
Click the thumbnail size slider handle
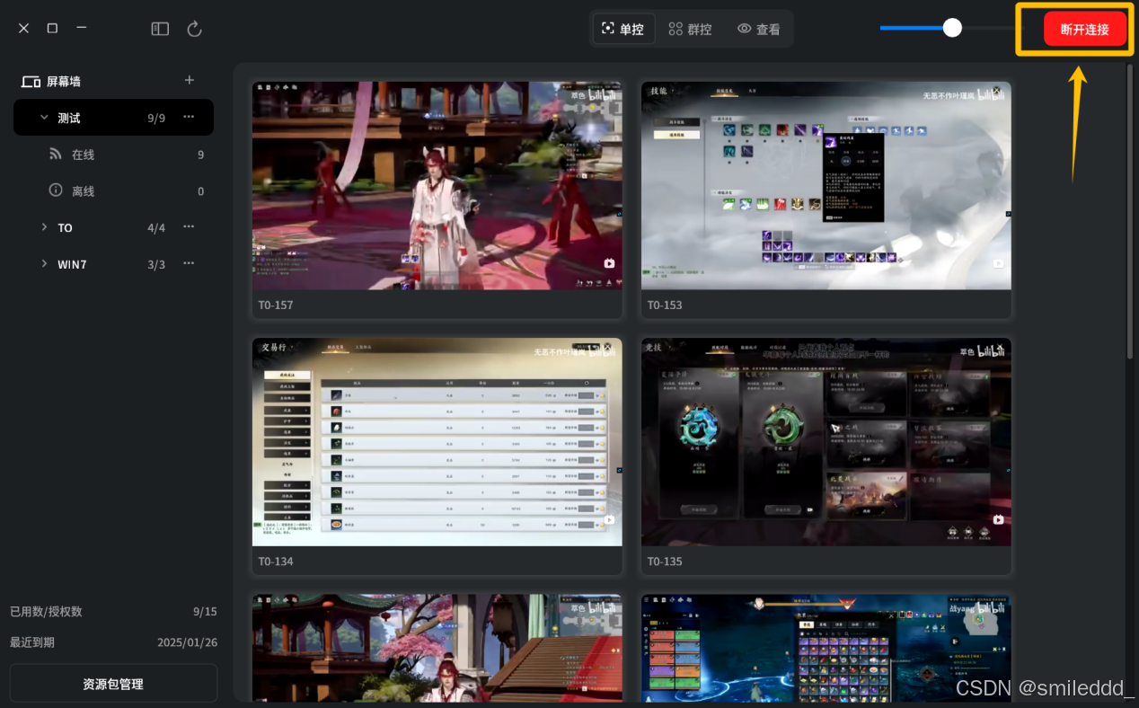pos(952,28)
